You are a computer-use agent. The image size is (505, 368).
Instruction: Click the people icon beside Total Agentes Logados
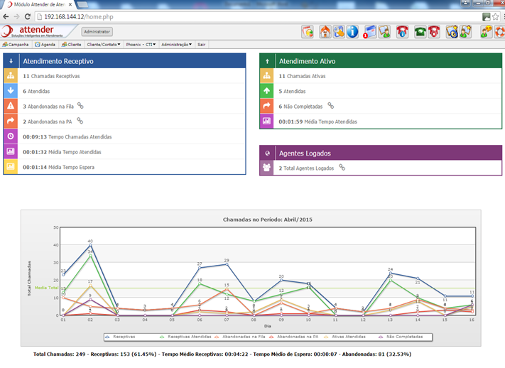pos(266,168)
